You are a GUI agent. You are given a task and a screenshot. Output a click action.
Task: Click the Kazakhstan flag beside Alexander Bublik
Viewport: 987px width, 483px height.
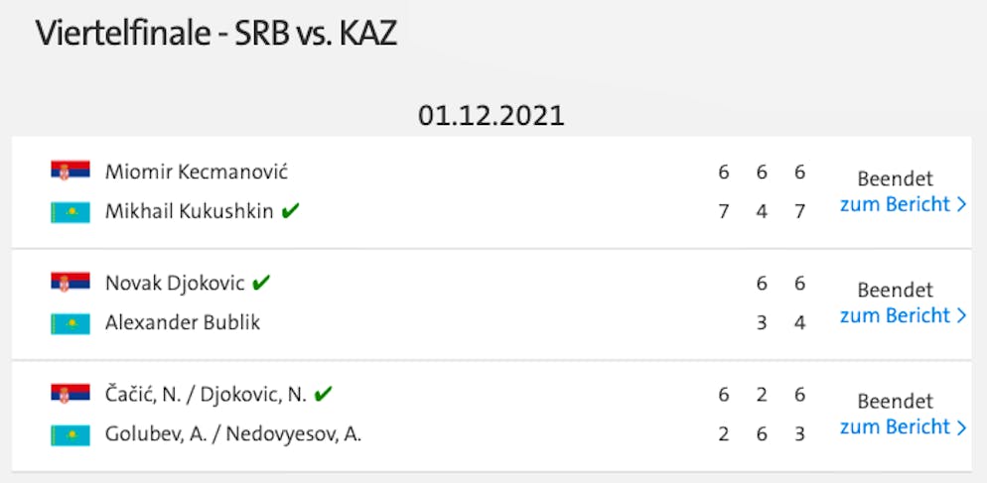pyautogui.click(x=70, y=323)
